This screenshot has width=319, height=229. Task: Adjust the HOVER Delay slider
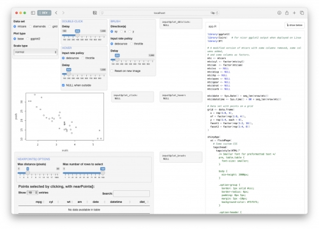(x=69, y=74)
